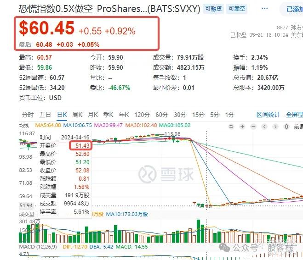303x260 pixels.
Task: Click the MA20:99.47 moving average label
Action: (109, 125)
